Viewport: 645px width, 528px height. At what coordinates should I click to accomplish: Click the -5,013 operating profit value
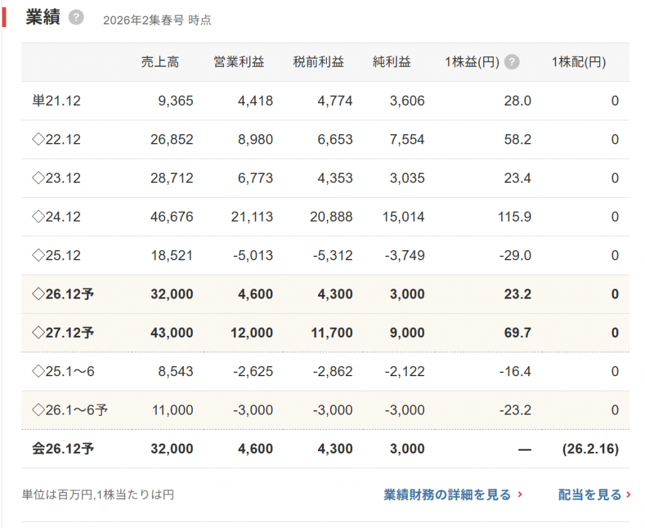click(x=252, y=255)
